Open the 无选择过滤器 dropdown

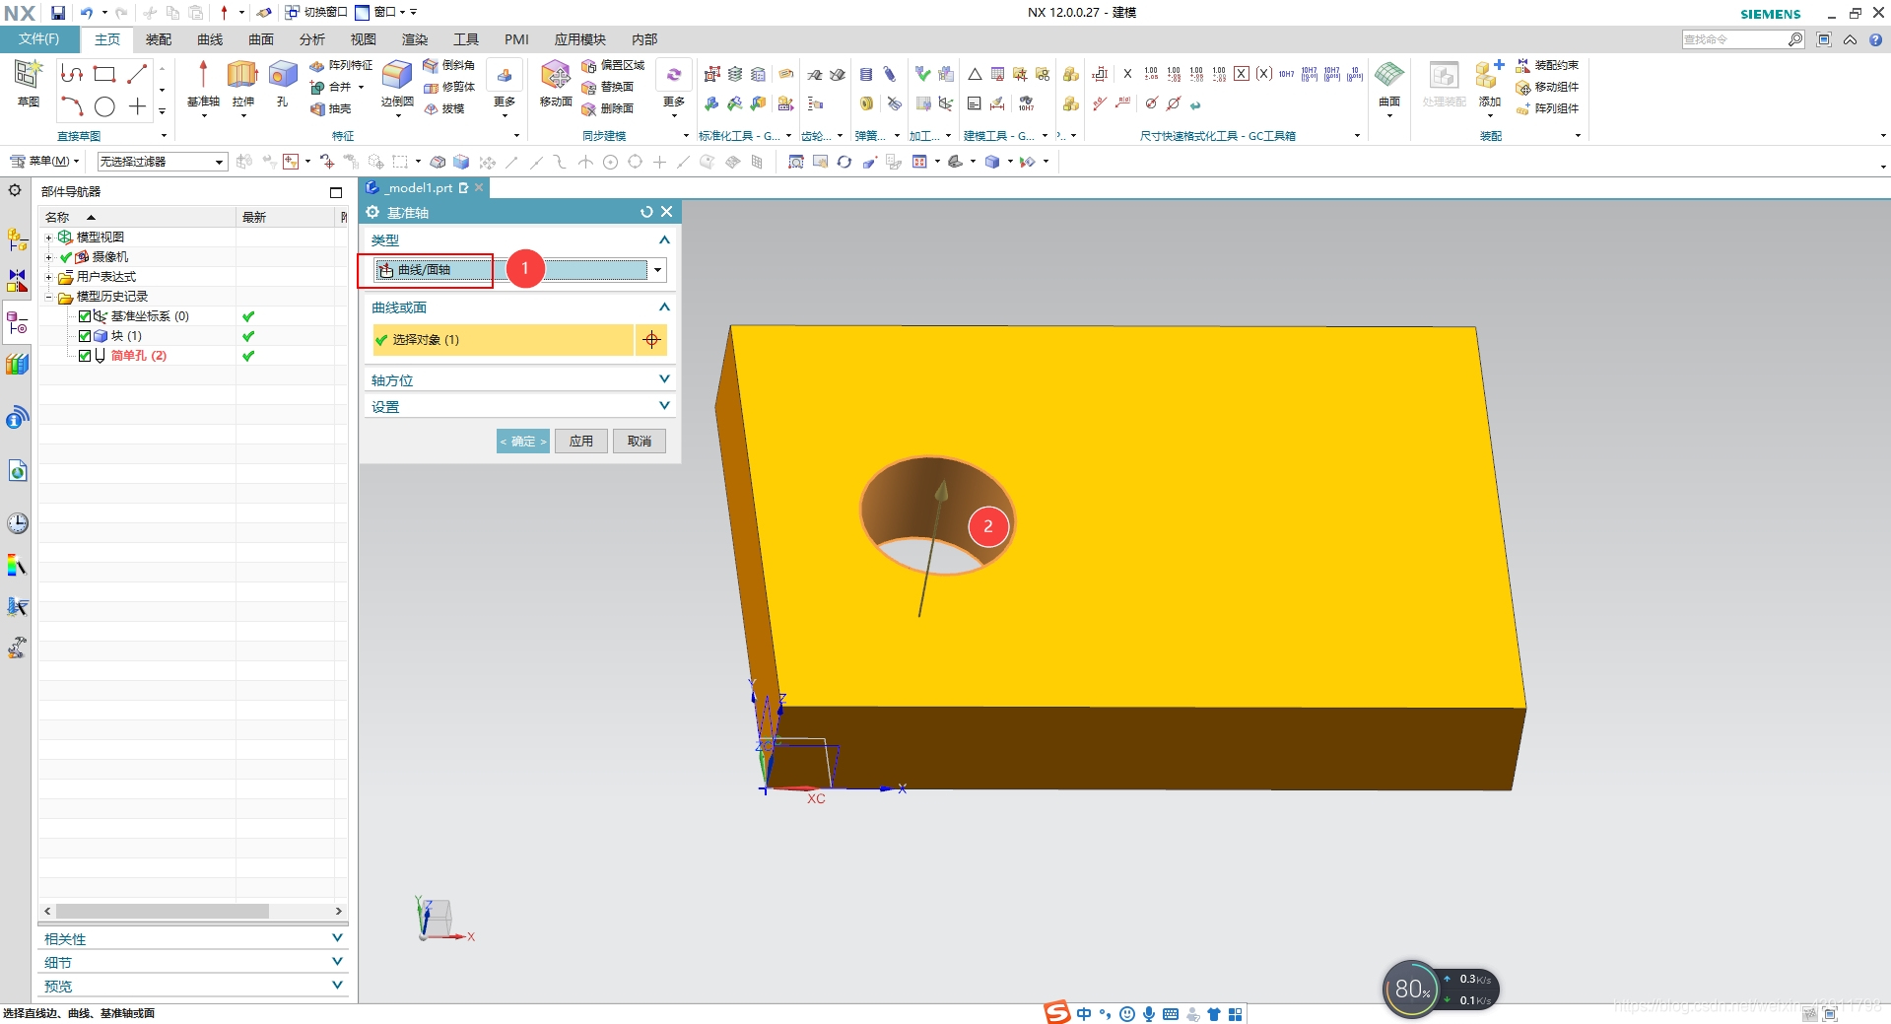tap(163, 162)
